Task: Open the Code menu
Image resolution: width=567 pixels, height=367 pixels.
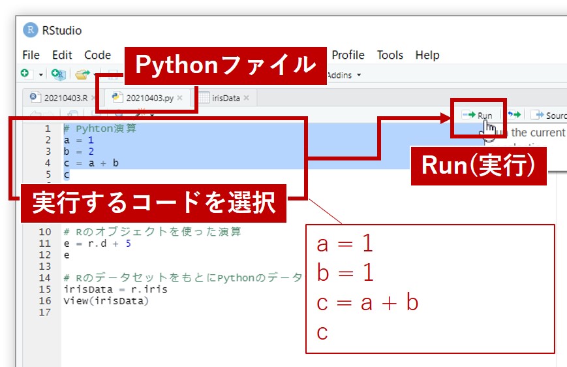Action: coord(97,55)
